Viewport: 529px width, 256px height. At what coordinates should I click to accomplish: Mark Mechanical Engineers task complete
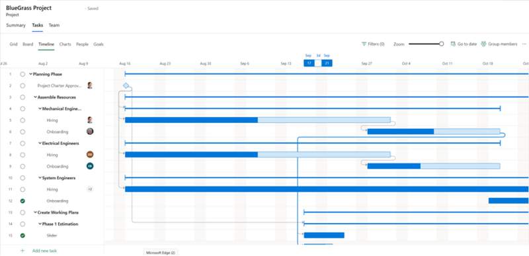[x=22, y=108]
